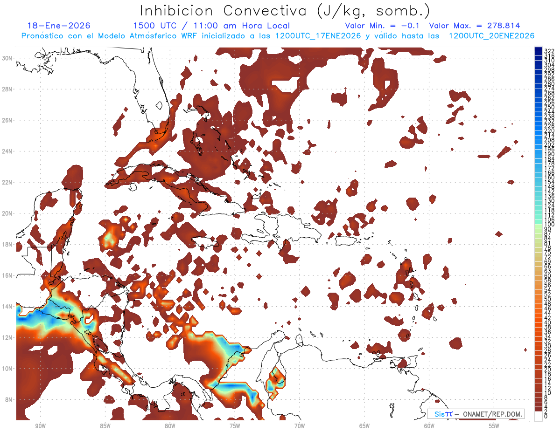560x432 pixels.
Task: Click the '85W' longitude label
Action: 105,426
